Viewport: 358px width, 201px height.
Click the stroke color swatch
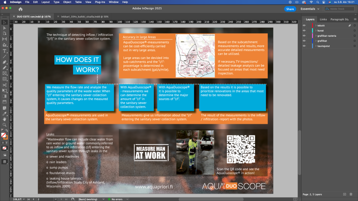tap(6, 137)
